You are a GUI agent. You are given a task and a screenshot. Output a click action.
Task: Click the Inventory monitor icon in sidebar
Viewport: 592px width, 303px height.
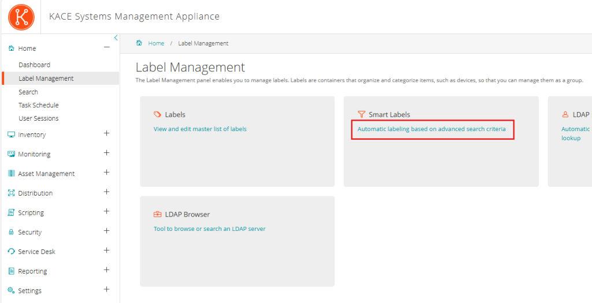[x=11, y=134]
